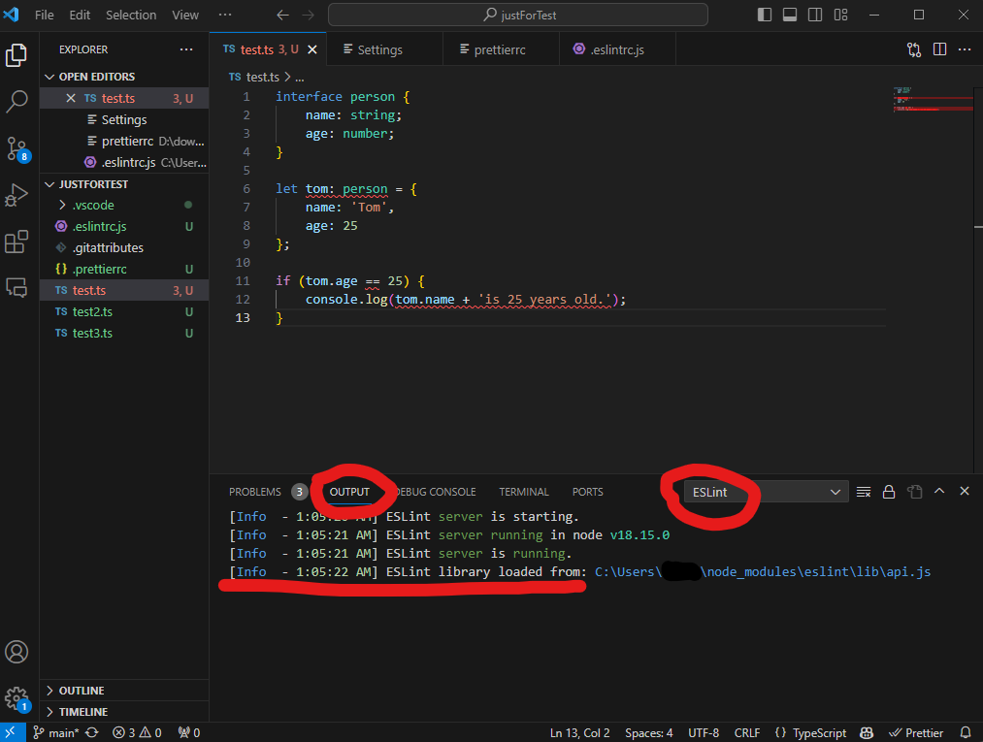Open the Search view in the activity bar
Image resolution: width=983 pixels, height=742 pixels.
[x=16, y=101]
